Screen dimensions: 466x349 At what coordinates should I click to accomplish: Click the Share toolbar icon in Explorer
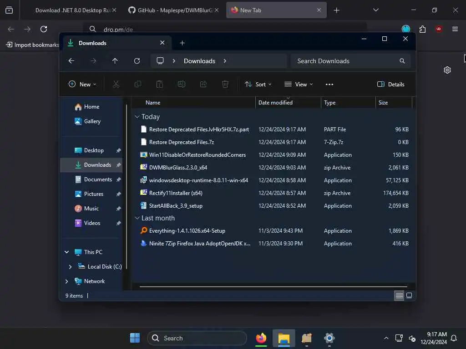[203, 84]
